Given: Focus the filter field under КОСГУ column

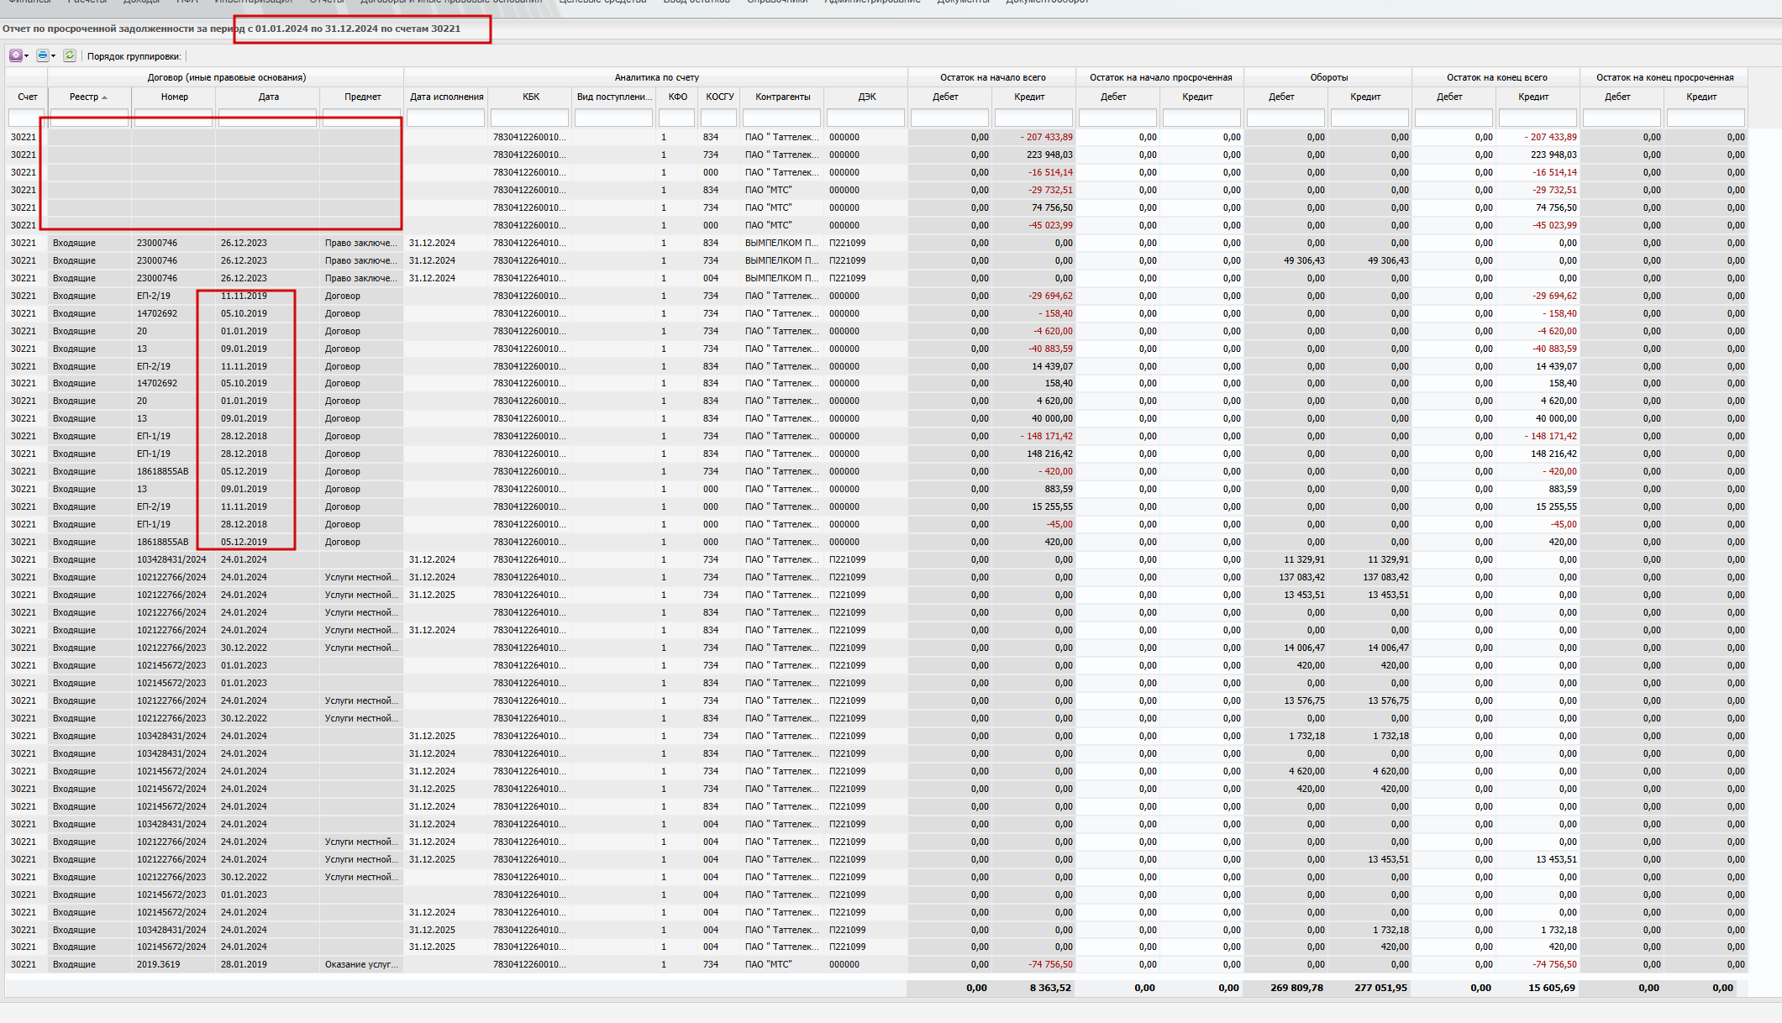Looking at the screenshot, I should click(x=719, y=118).
